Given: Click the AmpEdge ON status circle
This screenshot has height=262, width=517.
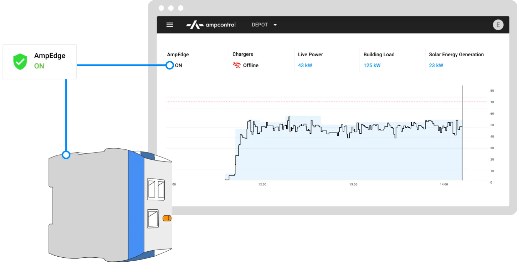Looking at the screenshot, I should click(170, 65).
